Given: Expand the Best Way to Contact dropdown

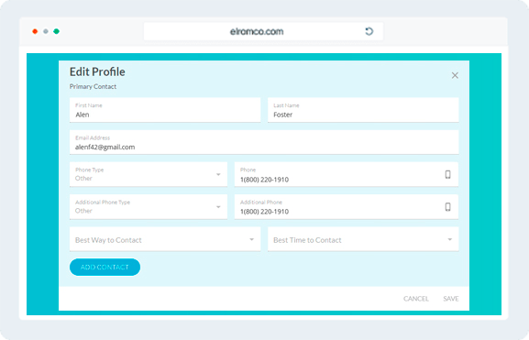Looking at the screenshot, I should click(165, 239).
